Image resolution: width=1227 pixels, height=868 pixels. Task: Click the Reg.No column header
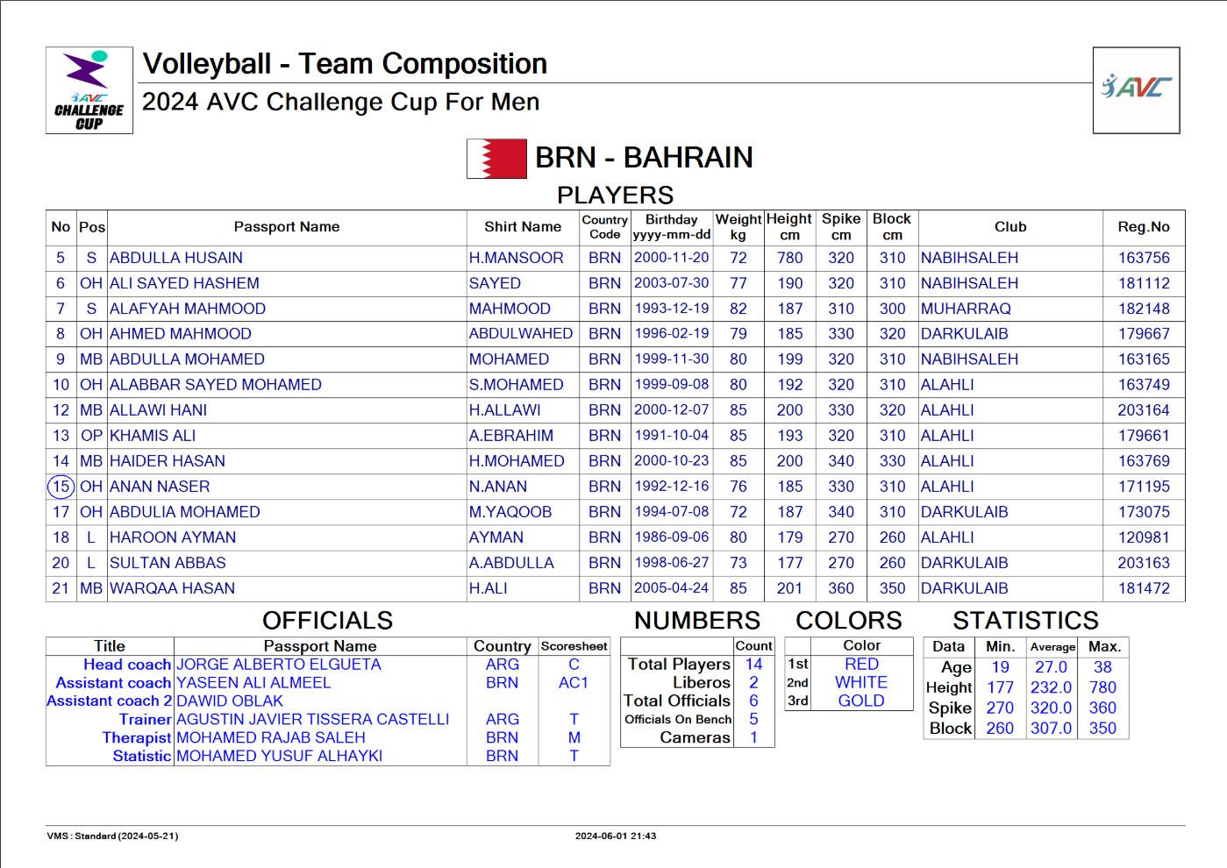coord(1144,227)
